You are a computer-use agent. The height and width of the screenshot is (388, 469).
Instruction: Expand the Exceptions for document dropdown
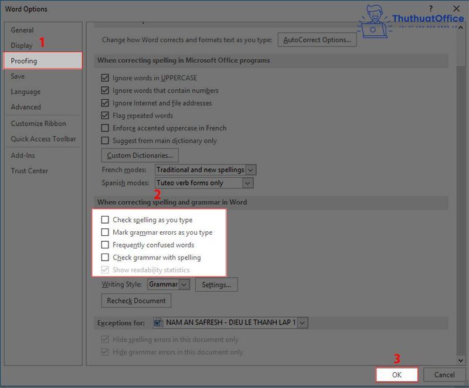tap(302, 323)
